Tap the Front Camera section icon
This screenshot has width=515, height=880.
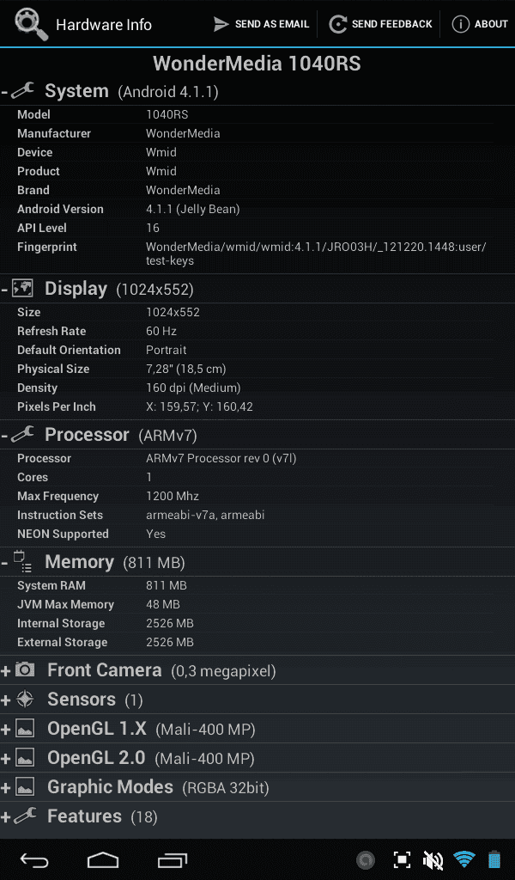click(25, 669)
